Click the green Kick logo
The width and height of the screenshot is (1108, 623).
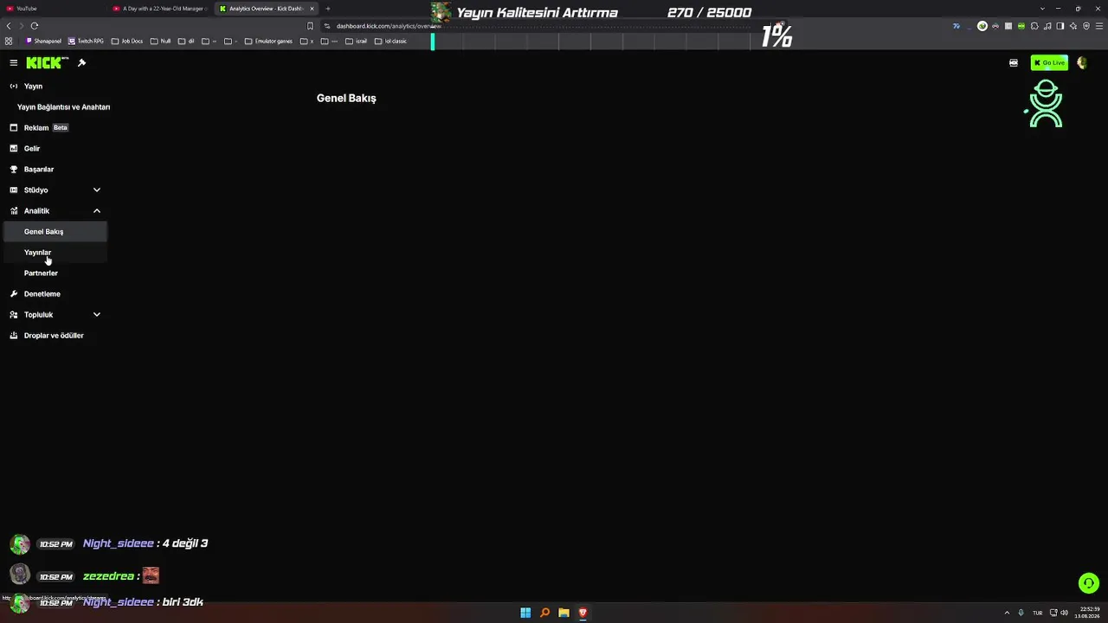click(x=47, y=62)
